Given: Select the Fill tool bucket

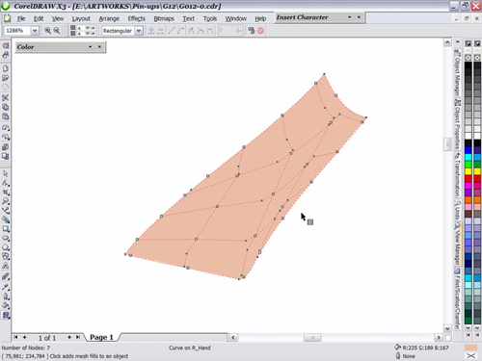Looking at the screenshot, I should [6, 305].
